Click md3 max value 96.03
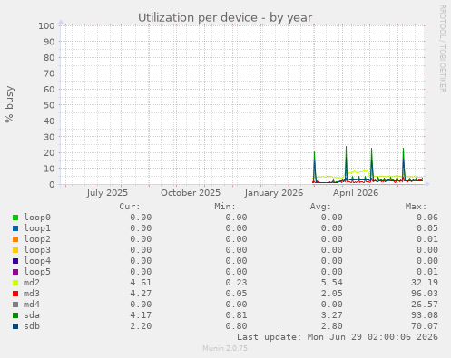The width and height of the screenshot is (451, 358). pyautogui.click(x=425, y=294)
